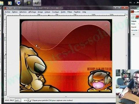Click the Verrouiller label in Calques panel

pos(134,30)
